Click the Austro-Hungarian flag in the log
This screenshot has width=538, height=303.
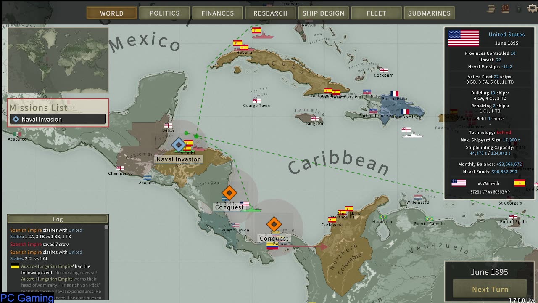(15, 266)
